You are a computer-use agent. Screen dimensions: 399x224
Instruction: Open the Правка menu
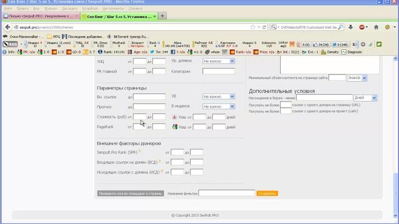tap(22, 9)
